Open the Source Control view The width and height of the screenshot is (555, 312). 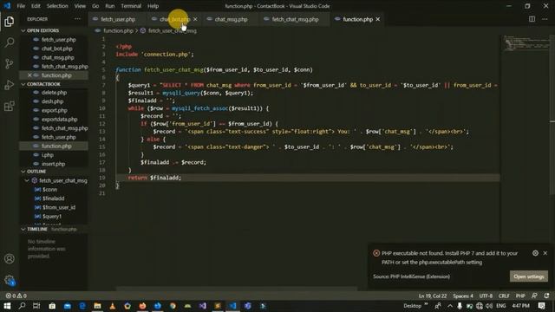(x=10, y=63)
